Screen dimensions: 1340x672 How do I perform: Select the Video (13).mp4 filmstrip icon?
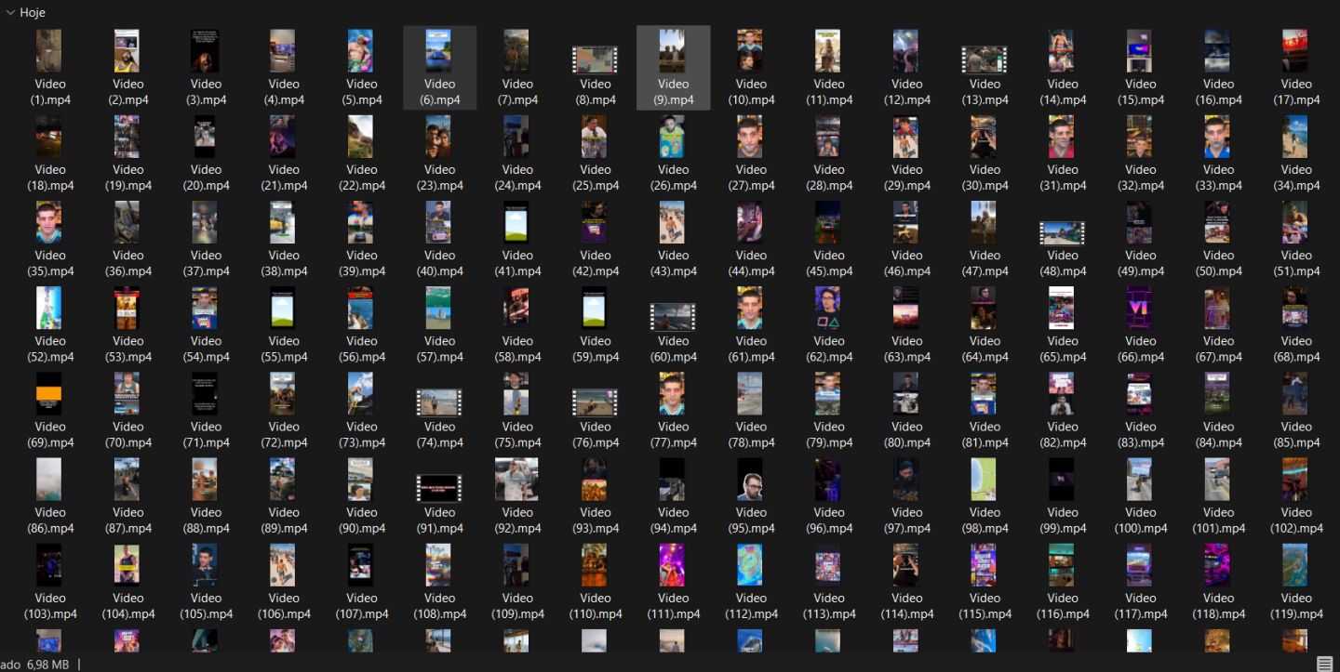(985, 59)
